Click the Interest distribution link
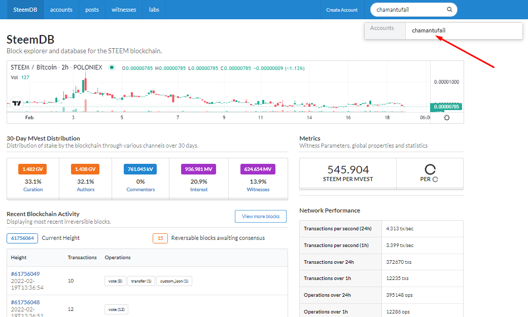 click(199, 189)
